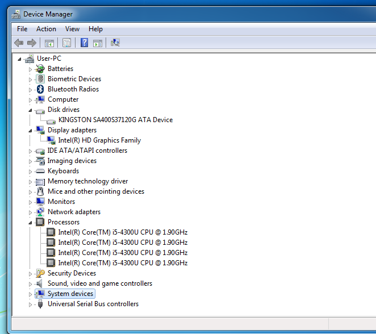Image resolution: width=376 pixels, height=334 pixels.
Task: Click the Biometric Devices fingerprint icon
Action: (40, 79)
